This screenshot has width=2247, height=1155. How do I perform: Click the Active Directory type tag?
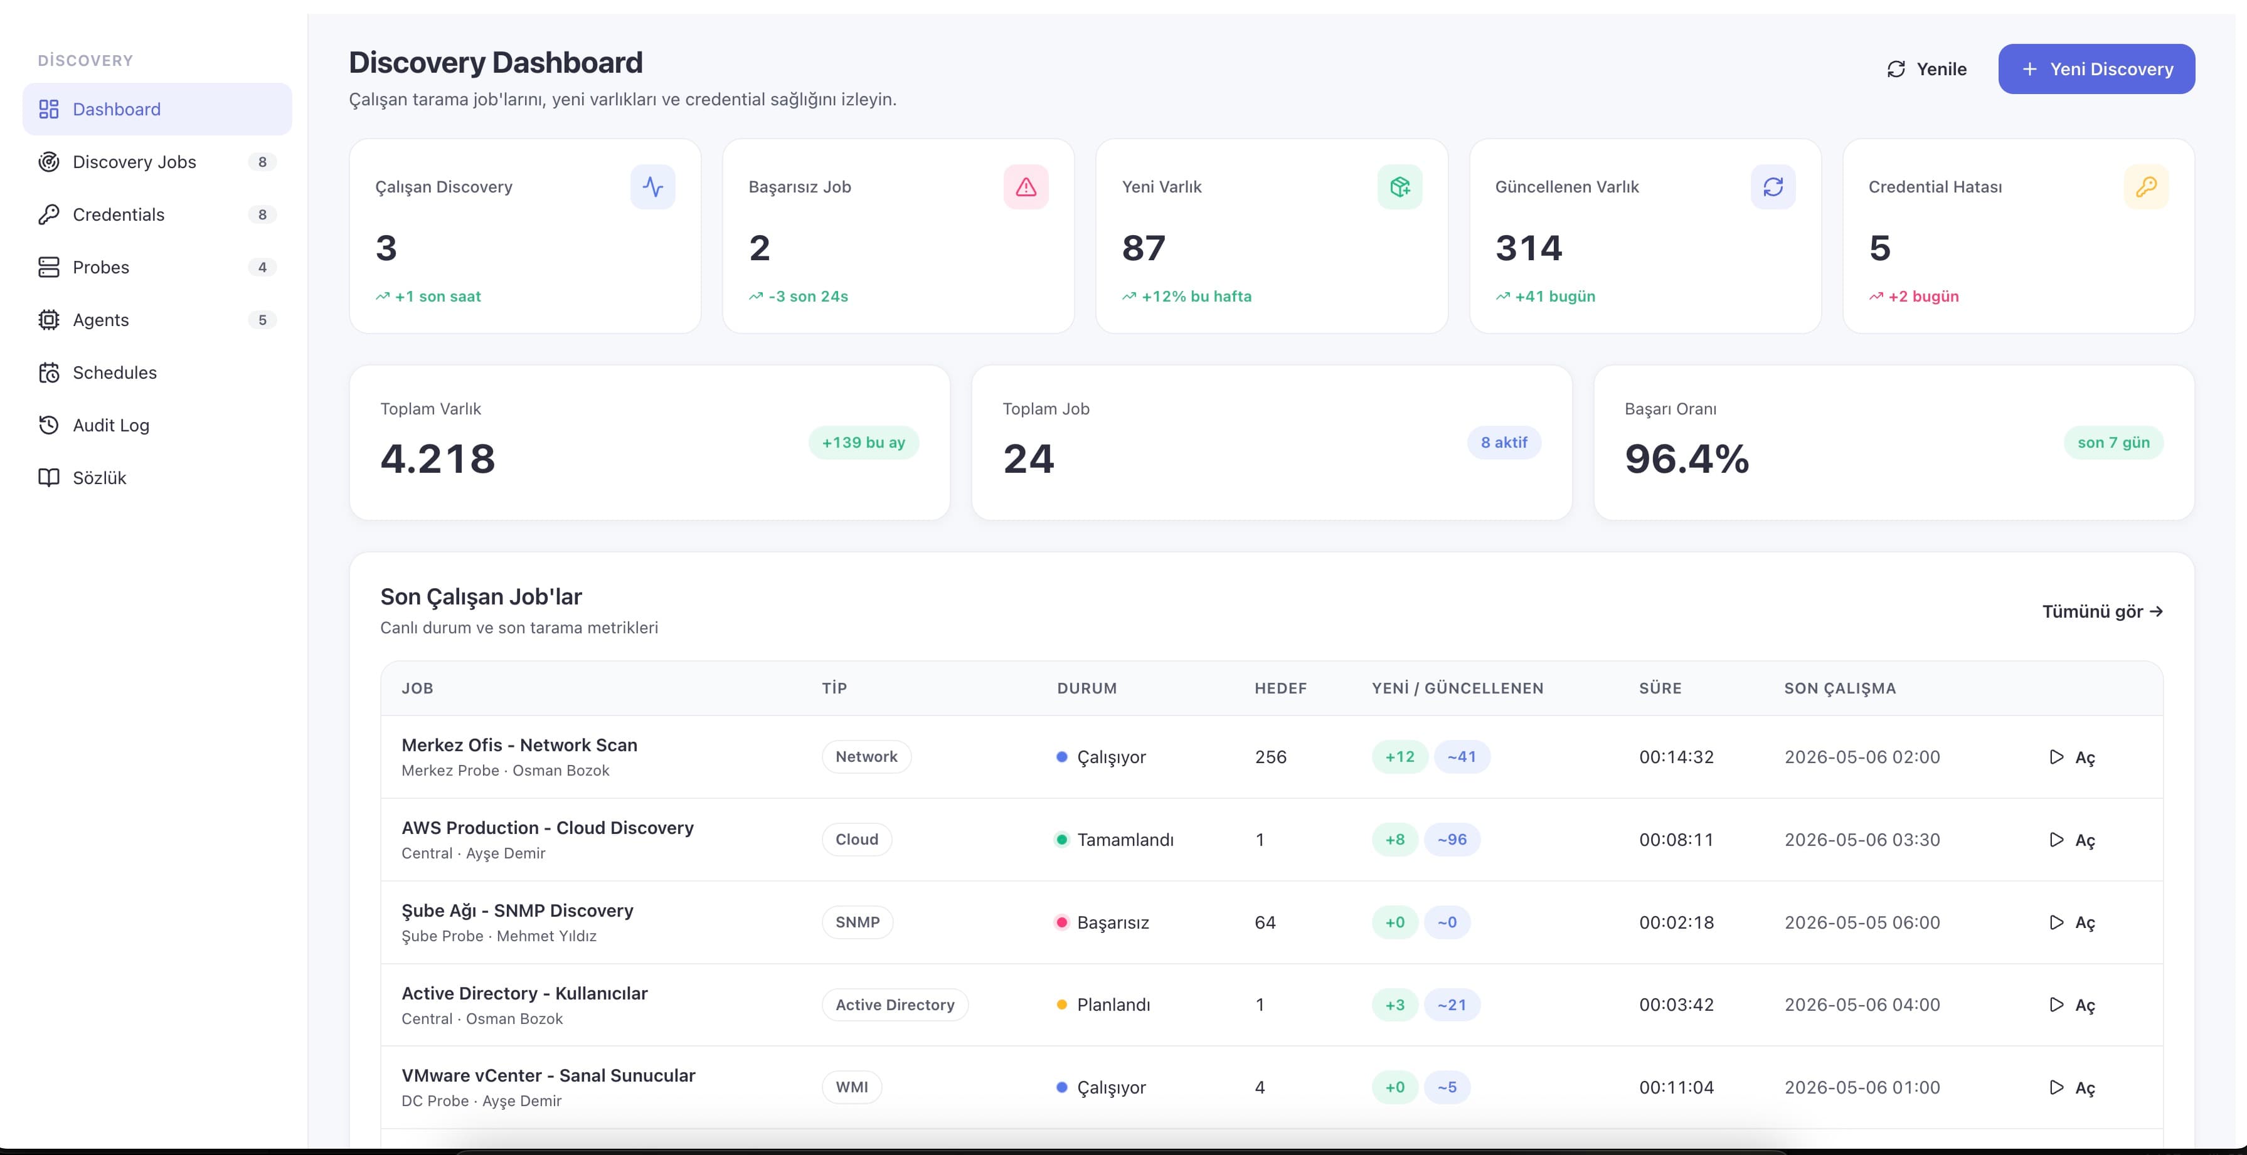point(895,1004)
